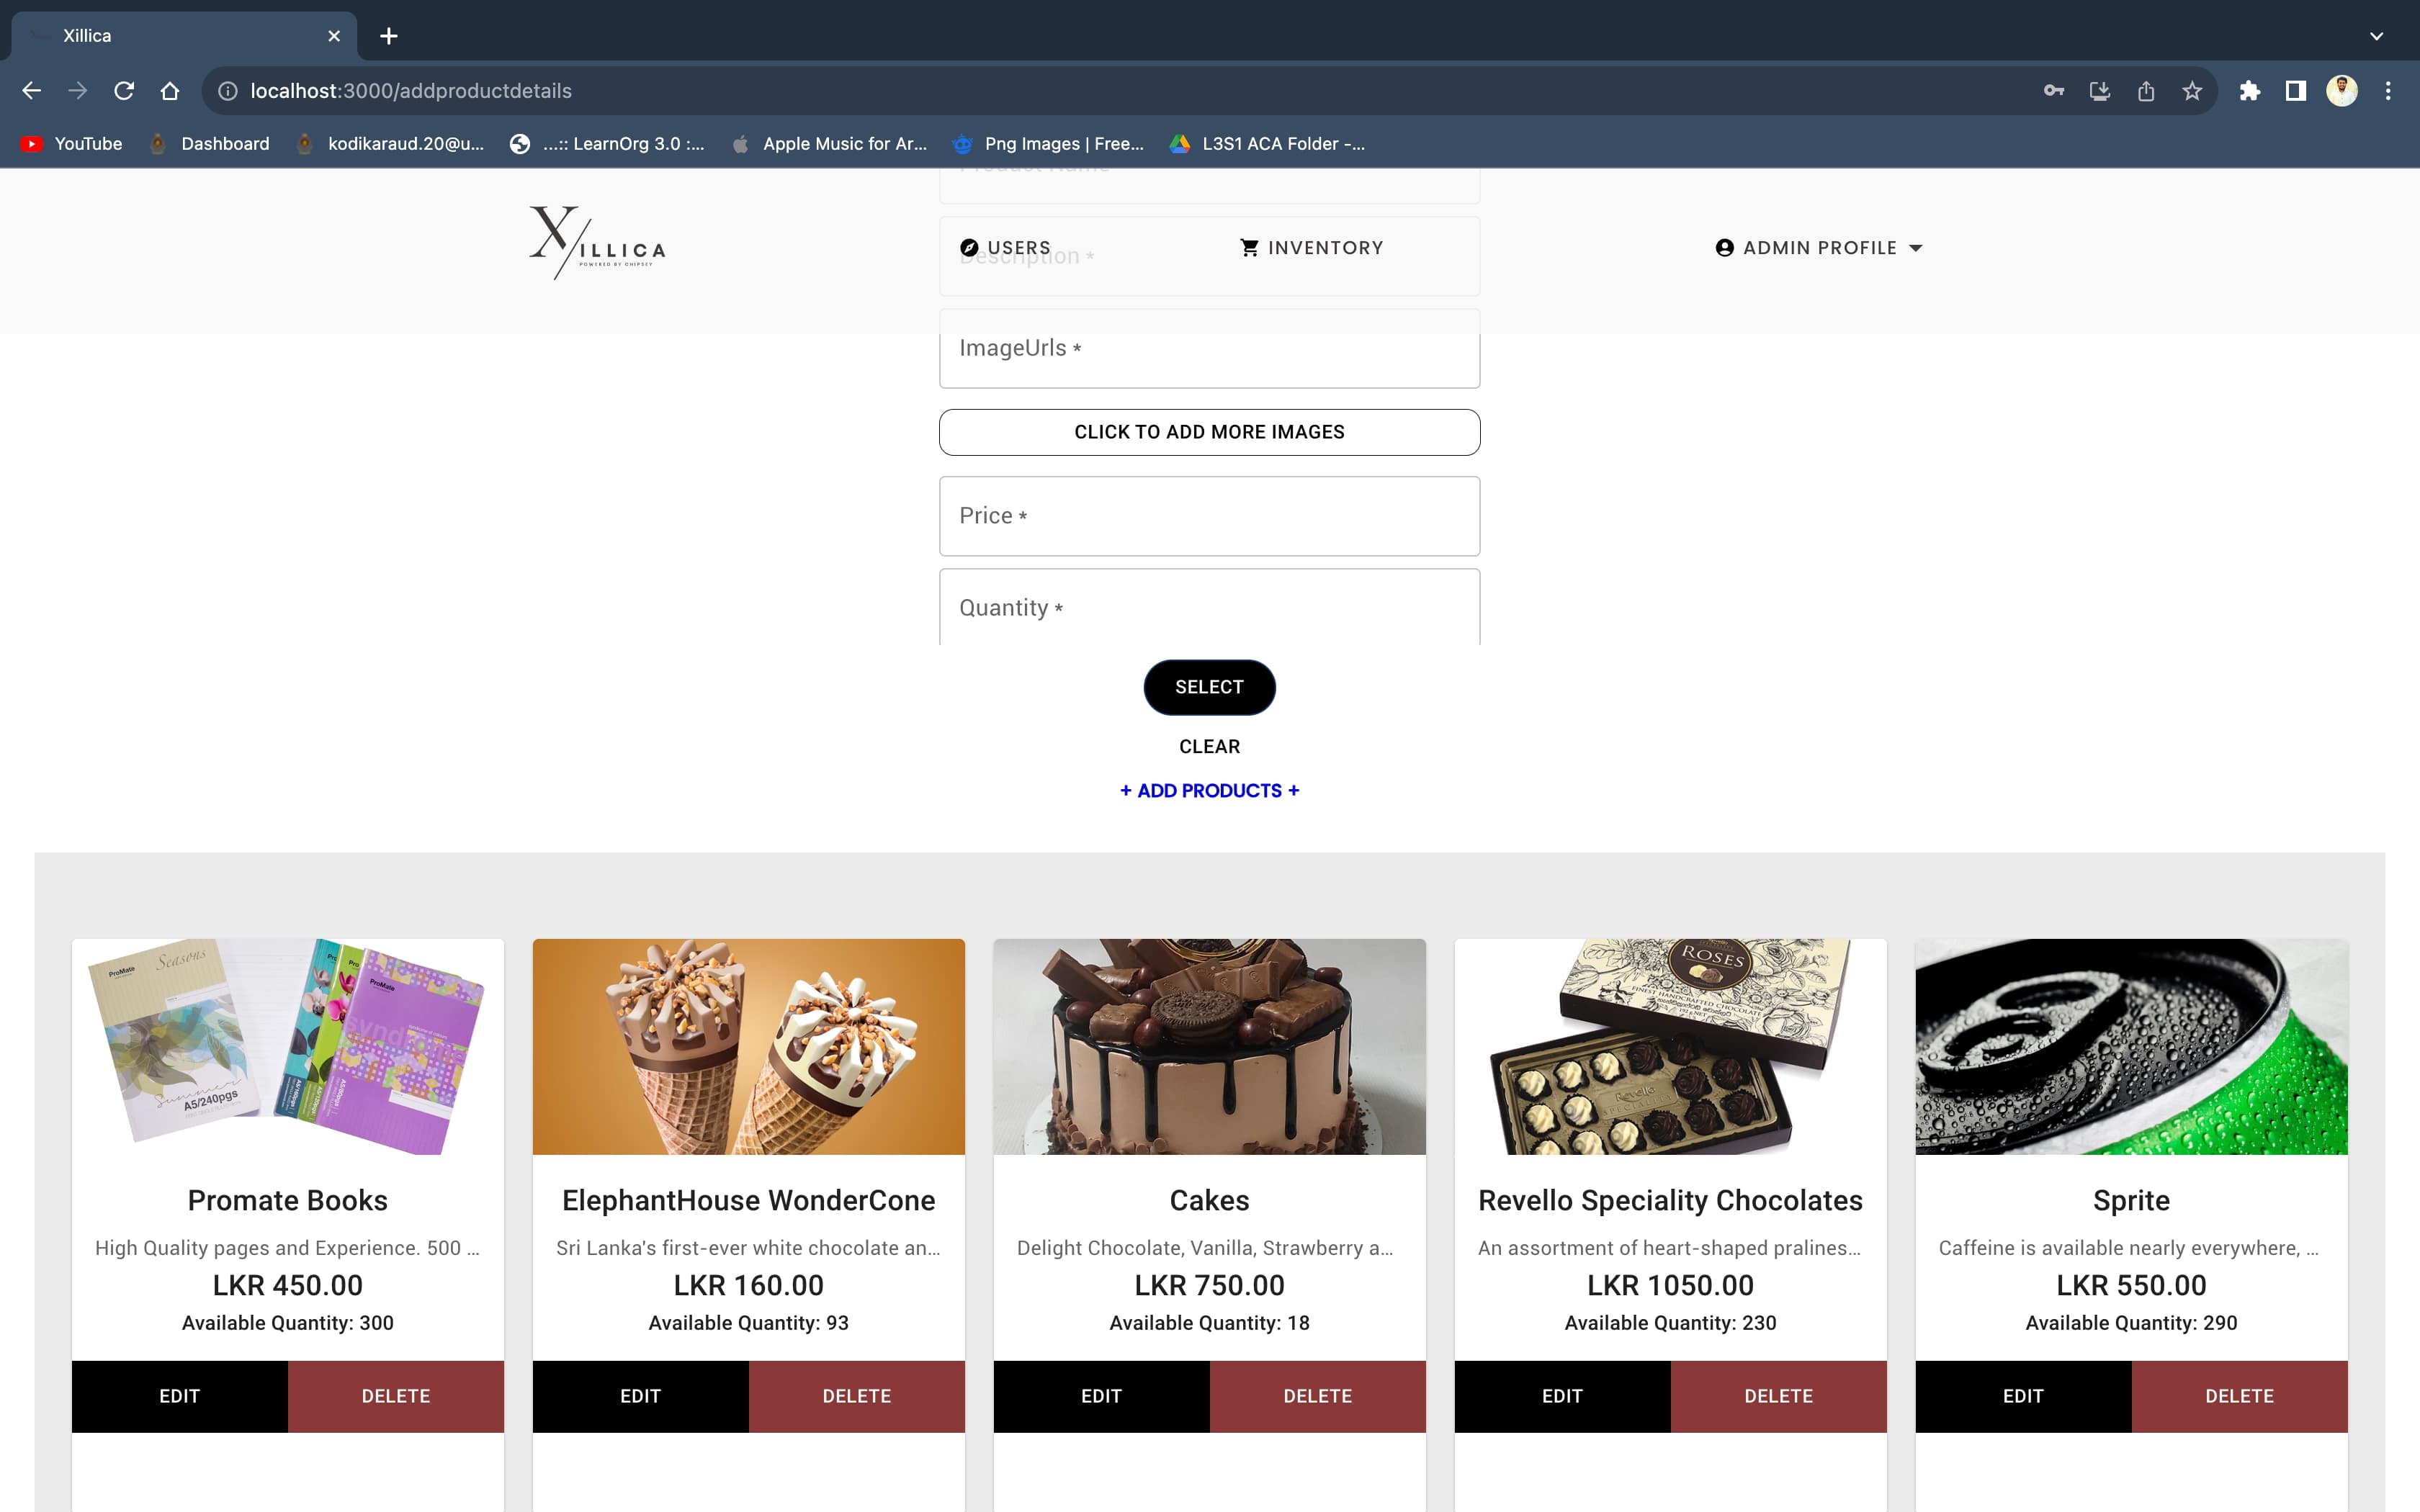
Task: Click the password key icon
Action: click(2053, 91)
